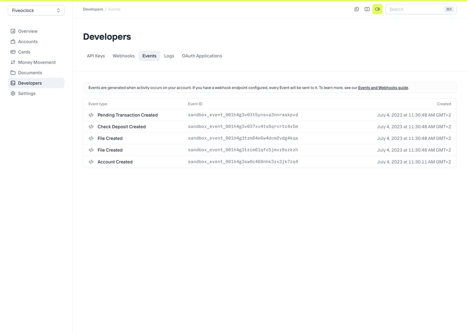The height and width of the screenshot is (332, 467).
Task: Open the Events and Webhooks guide link
Action: [x=383, y=88]
